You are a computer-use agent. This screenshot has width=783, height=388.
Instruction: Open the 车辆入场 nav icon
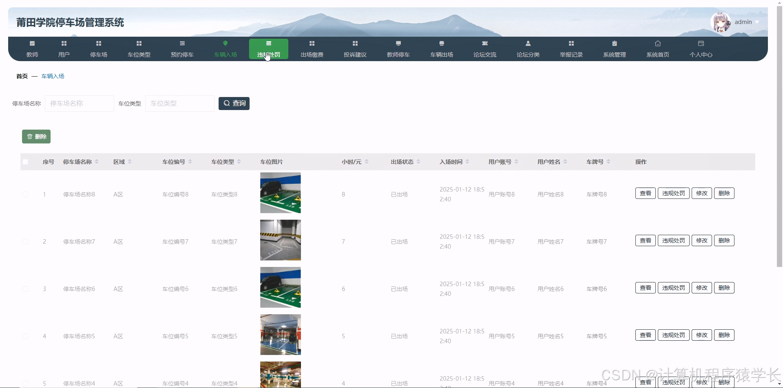pos(226,43)
